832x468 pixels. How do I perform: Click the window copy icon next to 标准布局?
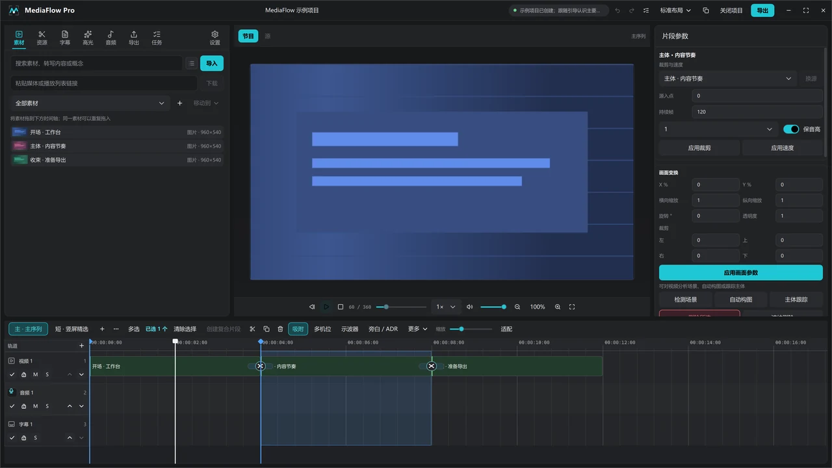pos(705,10)
